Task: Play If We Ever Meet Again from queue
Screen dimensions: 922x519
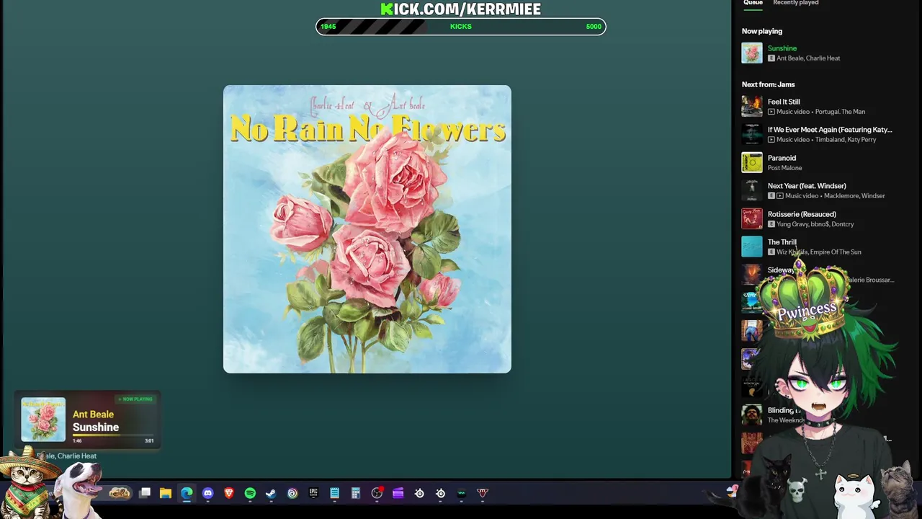Action: [x=830, y=130]
